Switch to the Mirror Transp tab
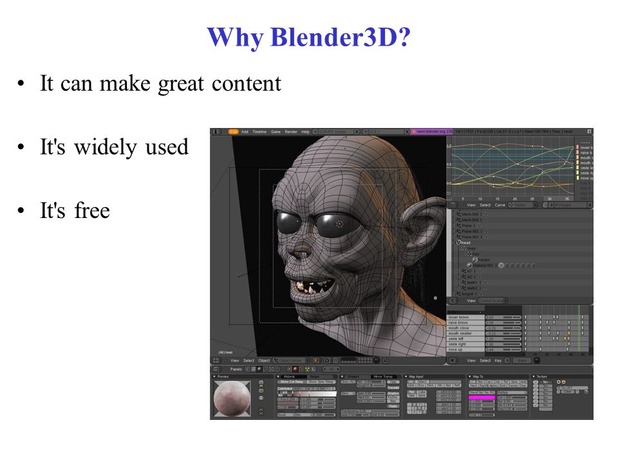The height and width of the screenshot is (463, 618). point(383,377)
